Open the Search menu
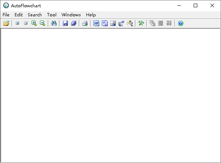Image resolution: width=221 pixels, height=163 pixels. pos(35,15)
